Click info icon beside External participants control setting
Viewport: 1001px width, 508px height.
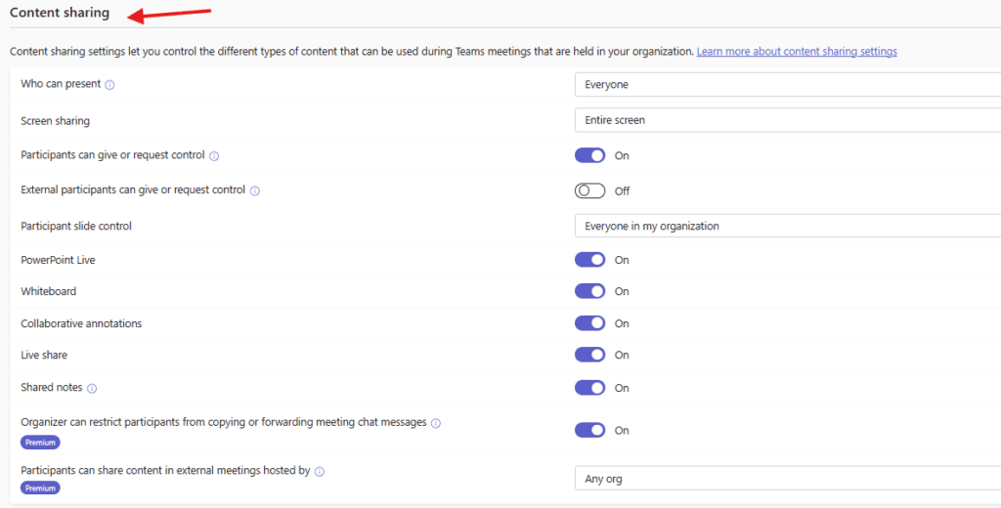pyautogui.click(x=255, y=191)
